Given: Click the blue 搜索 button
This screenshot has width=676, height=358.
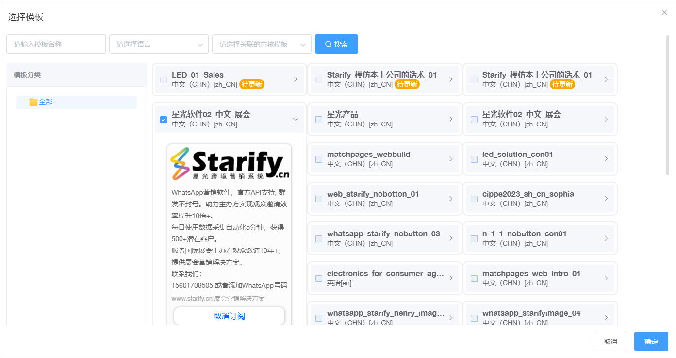Looking at the screenshot, I should (x=336, y=44).
